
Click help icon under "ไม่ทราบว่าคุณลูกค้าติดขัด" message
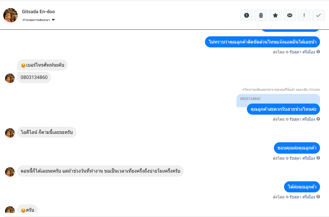tap(318, 52)
